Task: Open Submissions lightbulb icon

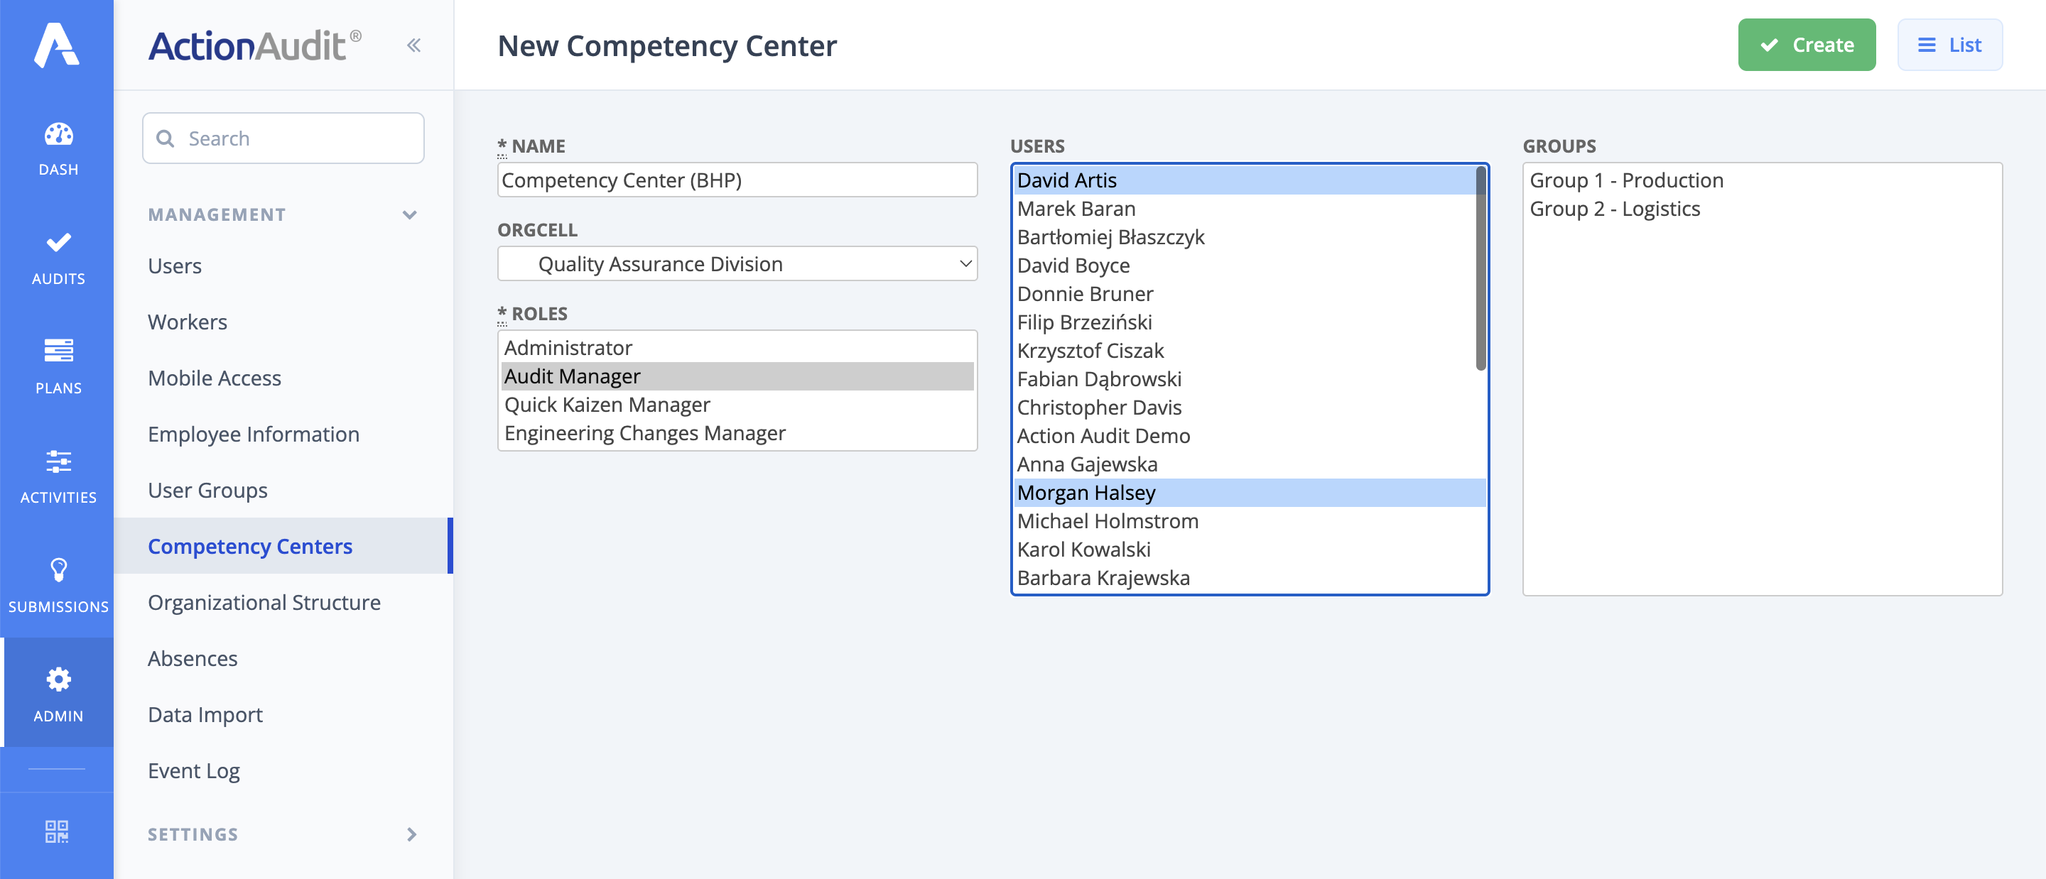Action: coord(58,570)
